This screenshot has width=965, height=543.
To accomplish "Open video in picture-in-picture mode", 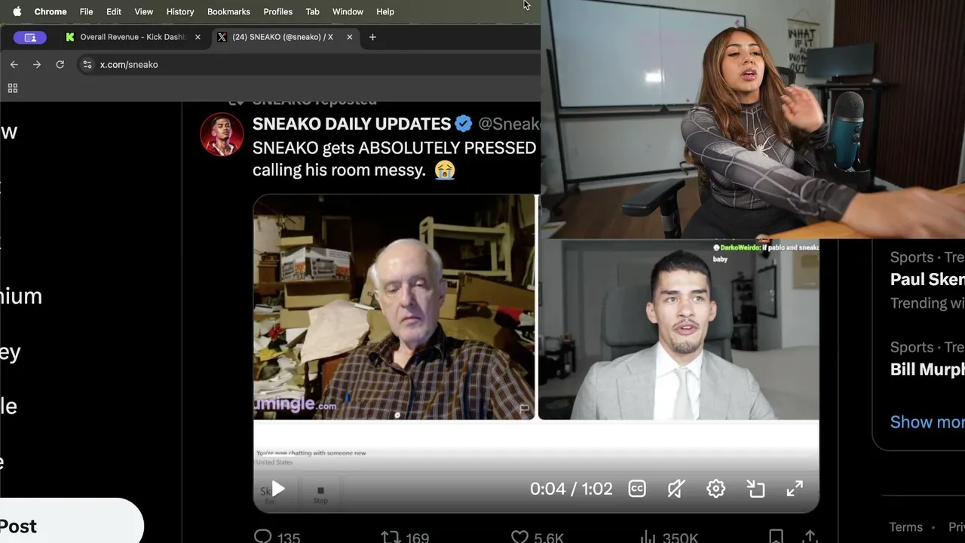I will pyautogui.click(x=755, y=489).
